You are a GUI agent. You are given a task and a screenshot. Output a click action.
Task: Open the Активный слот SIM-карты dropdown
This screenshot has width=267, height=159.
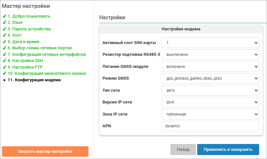[210, 43]
